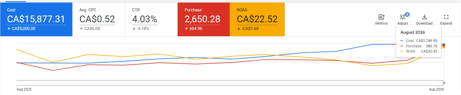Screen dimensions: 461x95
Task: Click the ROAS value CA$22.52
Action: point(257,19)
